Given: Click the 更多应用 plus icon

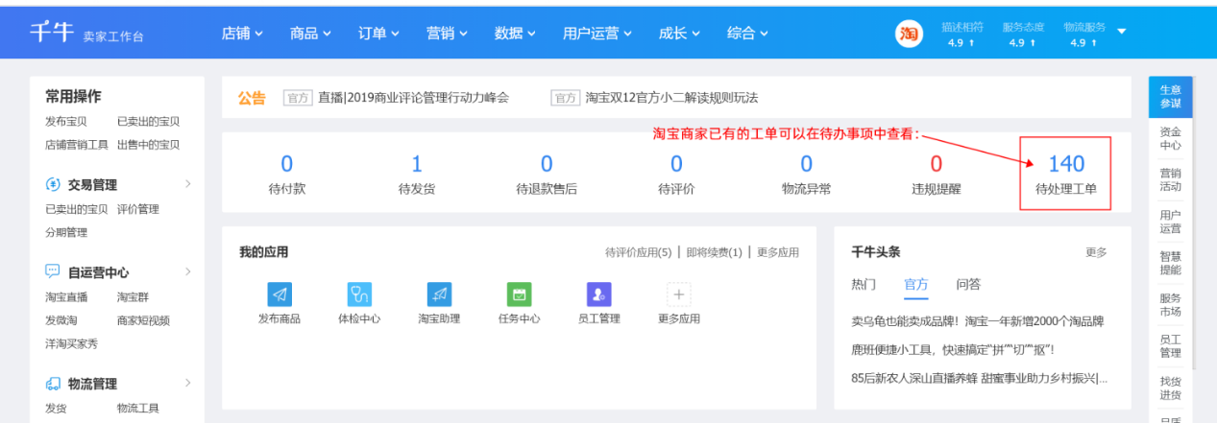Looking at the screenshot, I should pyautogui.click(x=679, y=294).
